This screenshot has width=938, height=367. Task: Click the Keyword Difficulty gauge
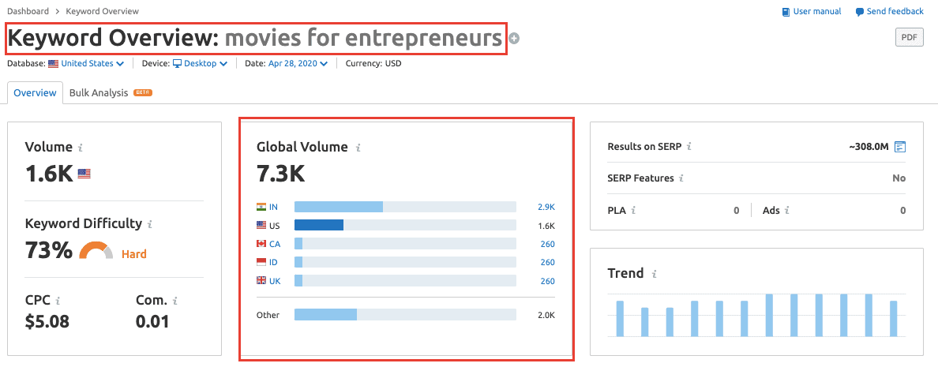96,250
